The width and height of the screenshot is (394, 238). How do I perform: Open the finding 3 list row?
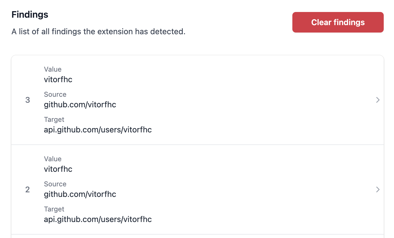(228, 100)
